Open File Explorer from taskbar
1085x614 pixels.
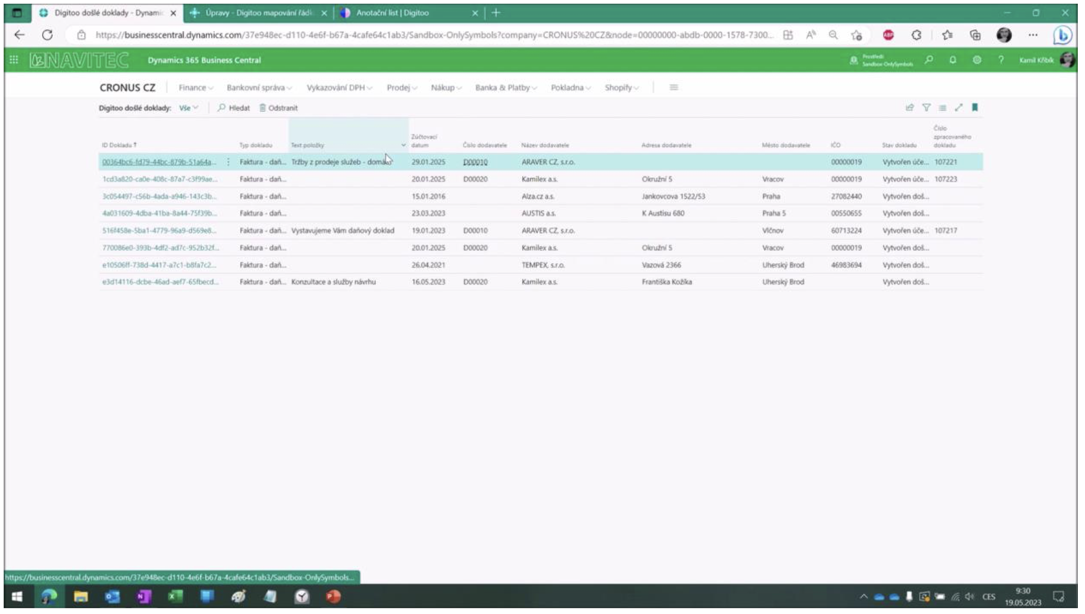(x=80, y=597)
